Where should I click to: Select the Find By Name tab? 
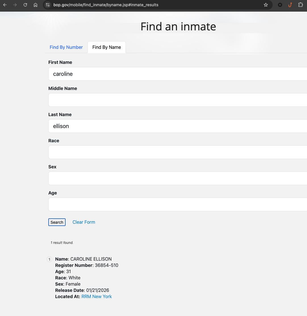(x=106, y=47)
